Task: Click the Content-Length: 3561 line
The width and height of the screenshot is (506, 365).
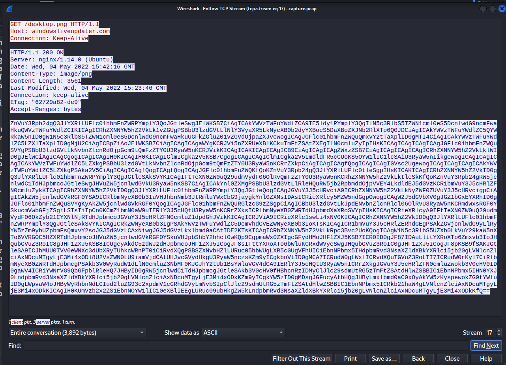Action: point(46,81)
